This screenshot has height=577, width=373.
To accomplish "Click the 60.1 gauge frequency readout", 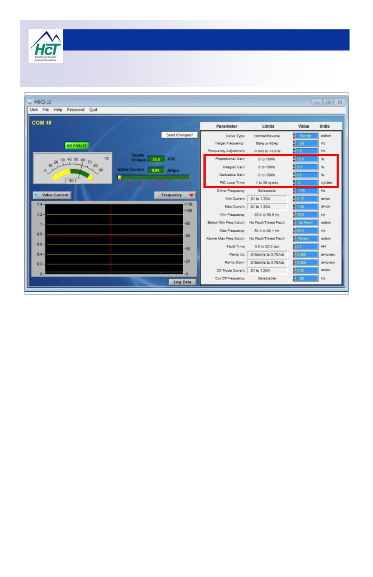I will [73, 181].
